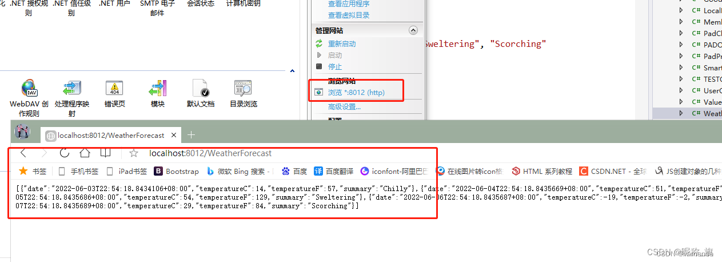Open the .NET 授权规则 feature
Image resolution: width=722 pixels, height=262 pixels.
point(29,8)
